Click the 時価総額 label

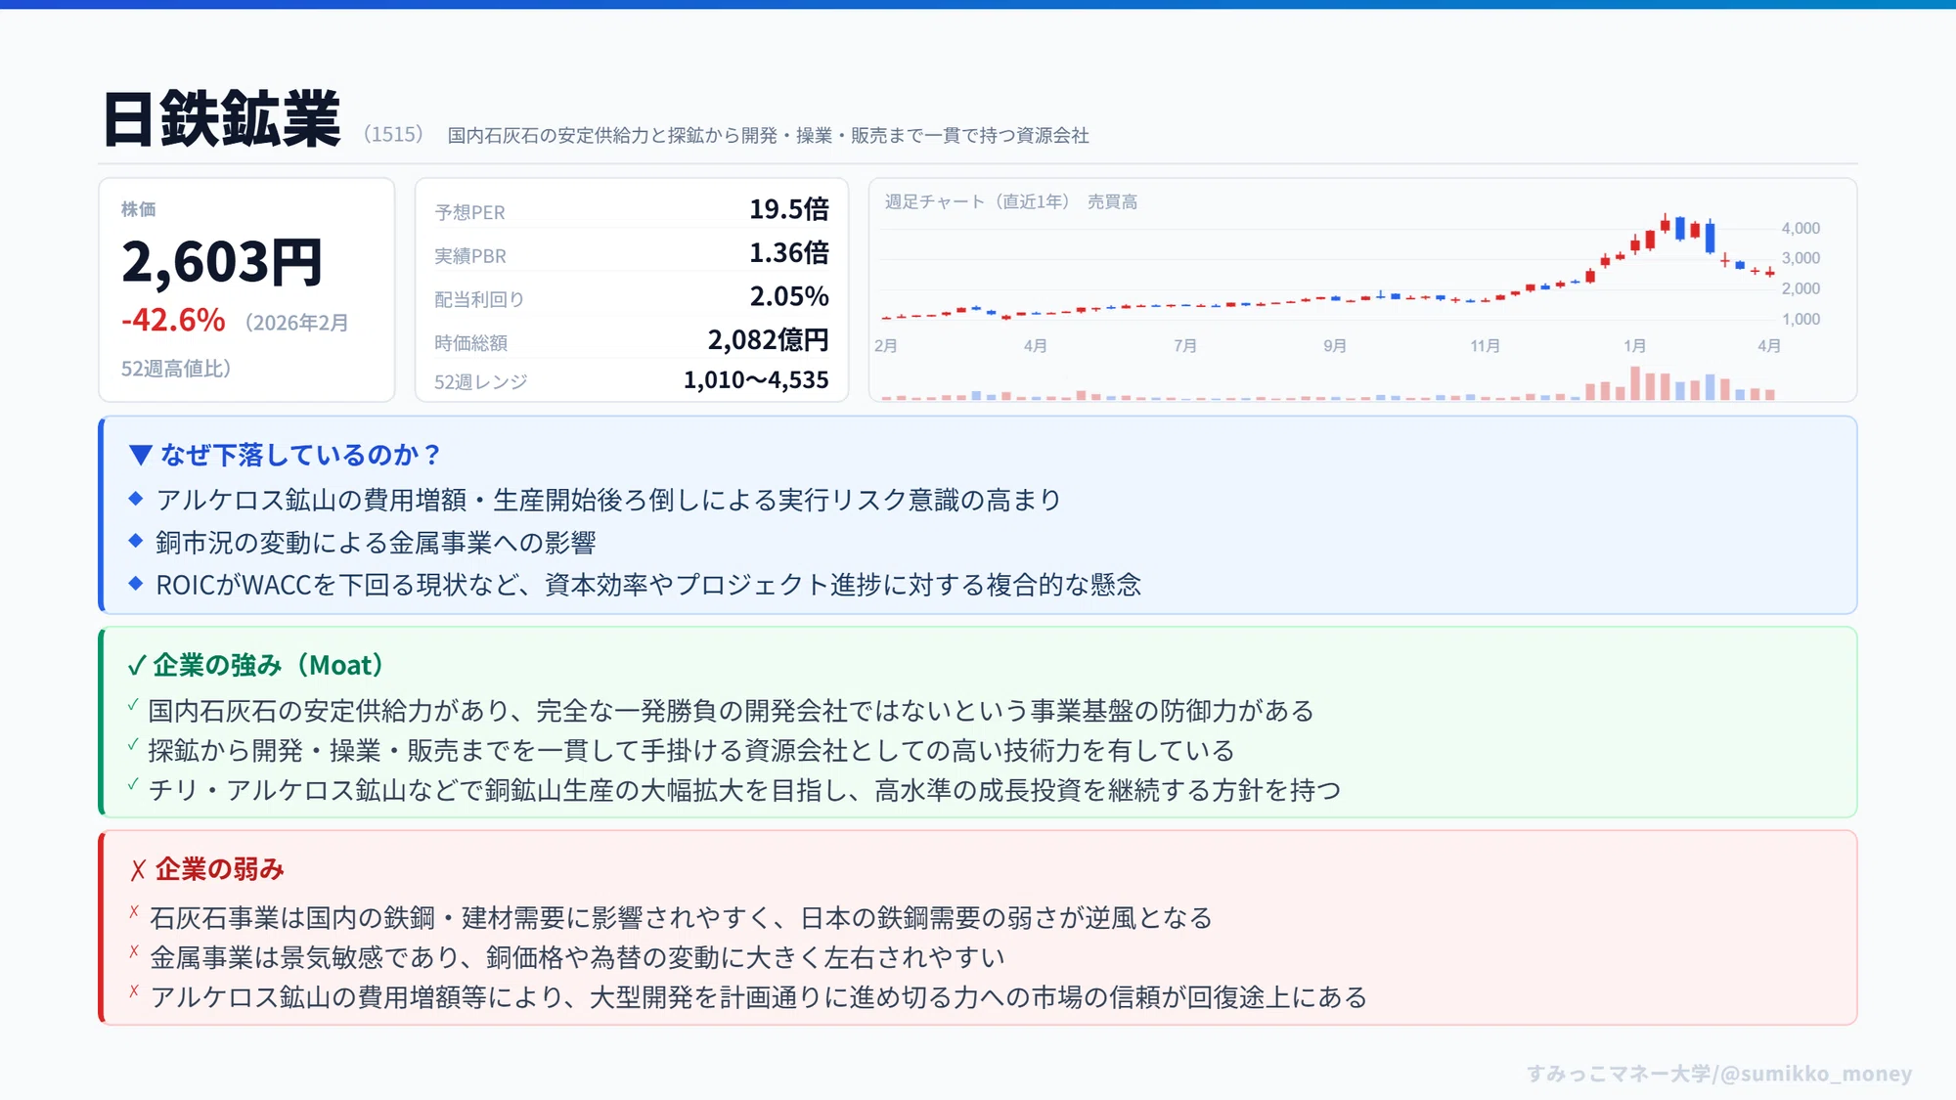(470, 343)
